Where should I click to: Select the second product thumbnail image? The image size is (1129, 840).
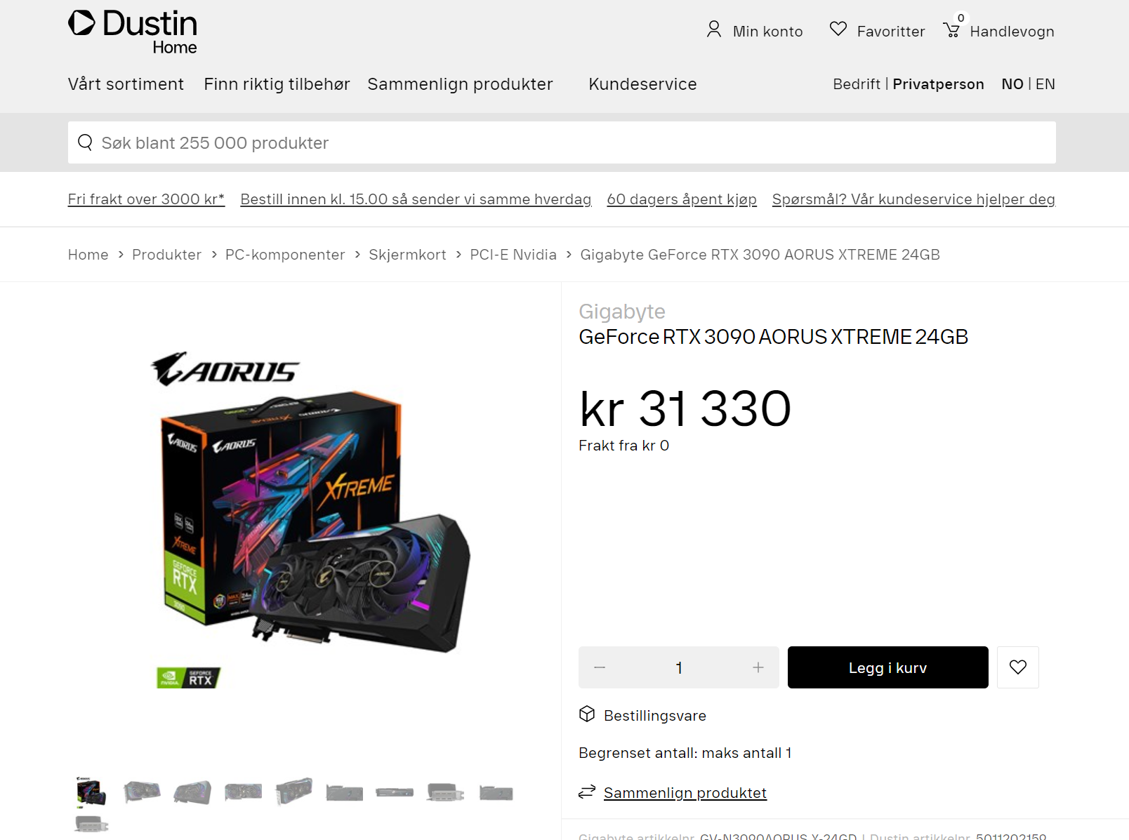(x=142, y=792)
